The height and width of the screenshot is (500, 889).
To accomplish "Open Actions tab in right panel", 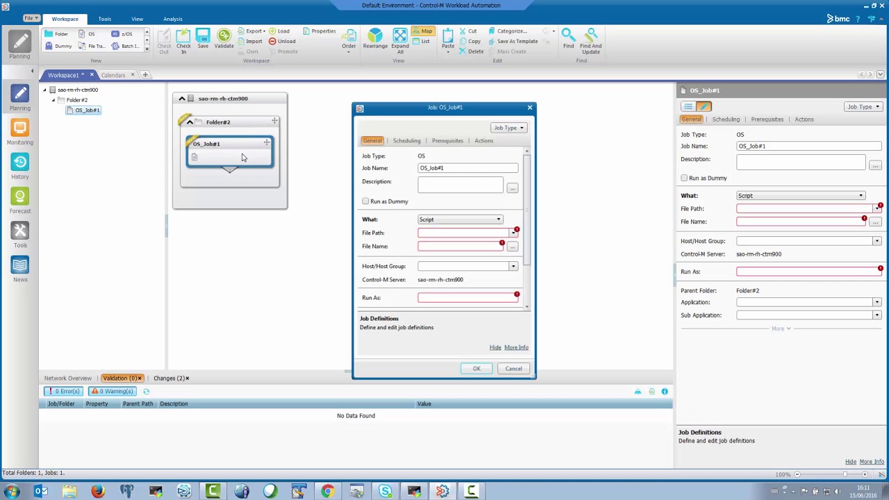I will pyautogui.click(x=804, y=119).
